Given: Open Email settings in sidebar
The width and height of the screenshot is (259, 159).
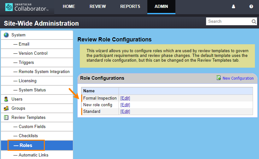Looking at the screenshot, I should point(24,44).
